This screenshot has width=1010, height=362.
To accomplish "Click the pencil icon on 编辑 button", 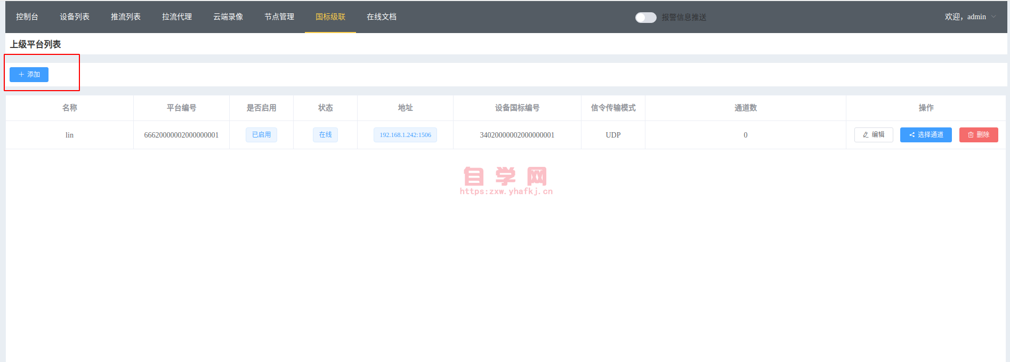I will [x=866, y=135].
